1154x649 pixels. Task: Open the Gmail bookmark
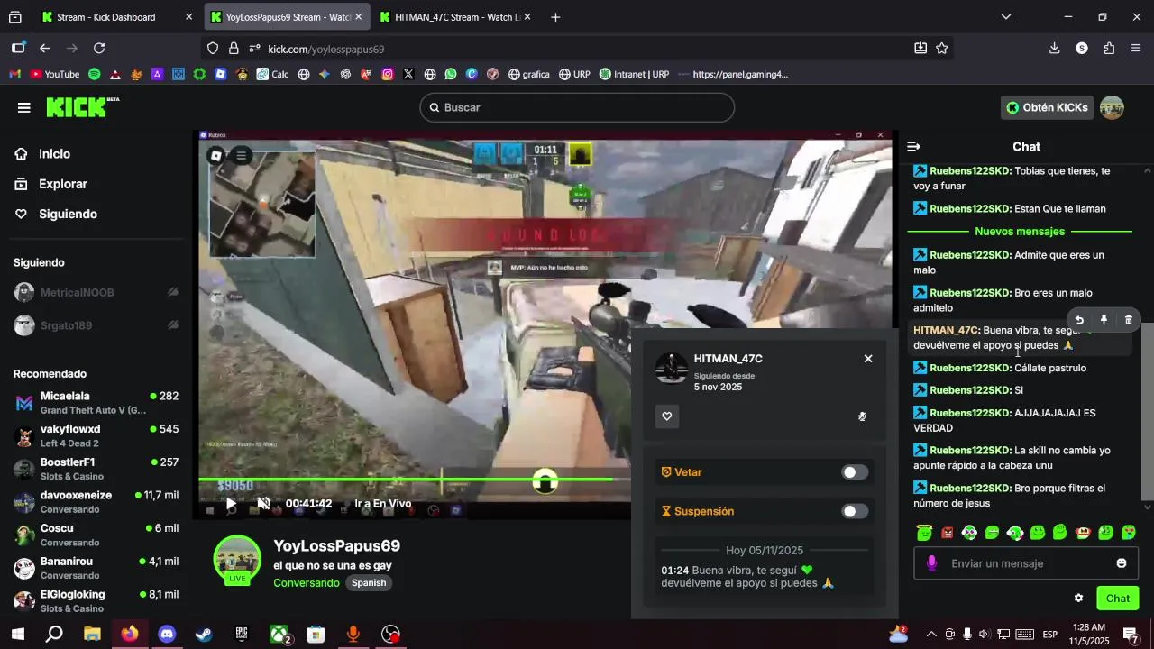pyautogui.click(x=14, y=74)
